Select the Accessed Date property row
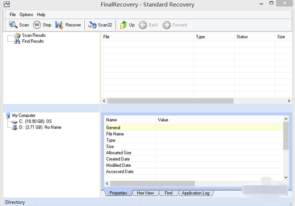The height and width of the screenshot is (206, 295). [193, 171]
